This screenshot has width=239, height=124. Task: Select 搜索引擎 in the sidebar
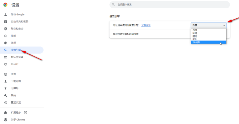tap(22, 50)
